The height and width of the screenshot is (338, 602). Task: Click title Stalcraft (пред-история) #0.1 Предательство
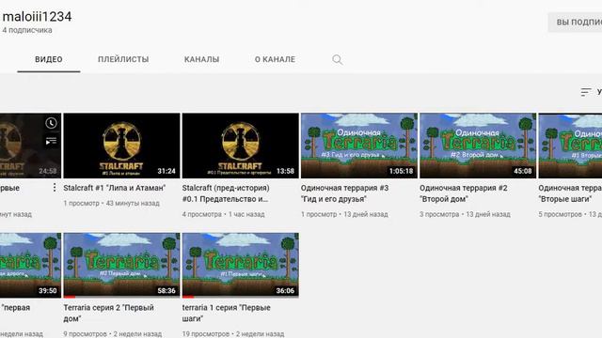[x=226, y=193]
